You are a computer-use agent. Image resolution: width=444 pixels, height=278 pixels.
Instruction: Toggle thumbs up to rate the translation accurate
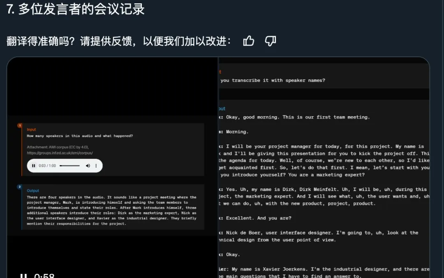(248, 41)
